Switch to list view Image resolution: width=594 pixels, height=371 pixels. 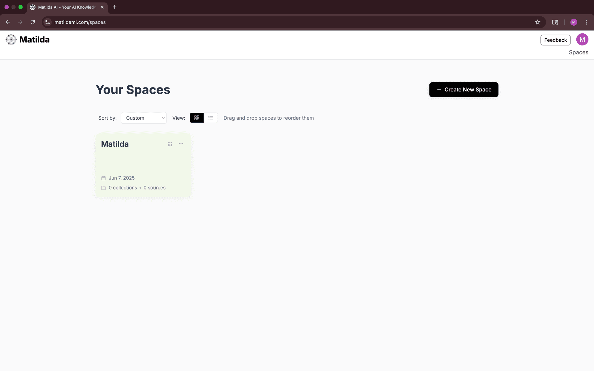[211, 118]
